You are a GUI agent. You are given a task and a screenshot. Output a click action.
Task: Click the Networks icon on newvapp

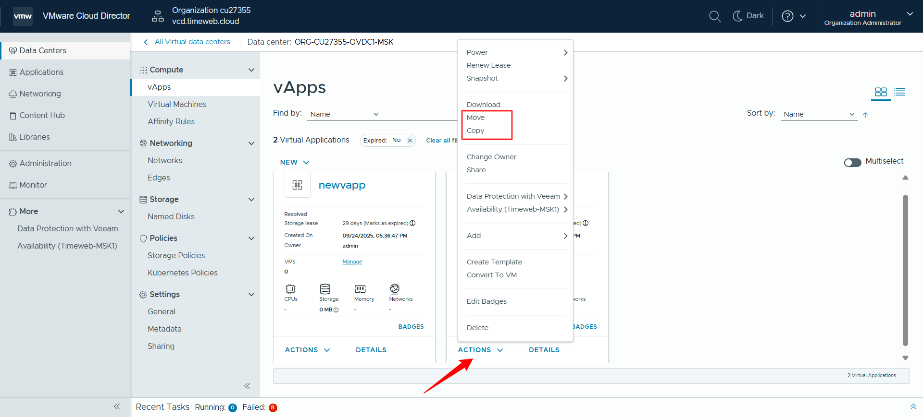395,289
